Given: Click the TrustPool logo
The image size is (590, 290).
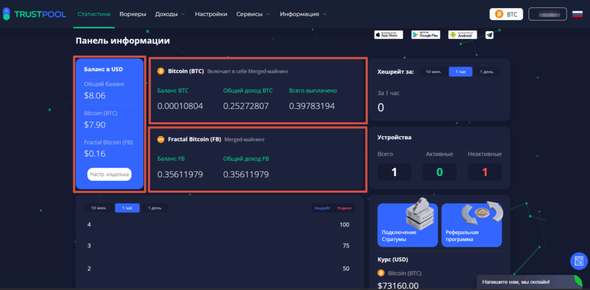Looking at the screenshot, I should pos(34,14).
